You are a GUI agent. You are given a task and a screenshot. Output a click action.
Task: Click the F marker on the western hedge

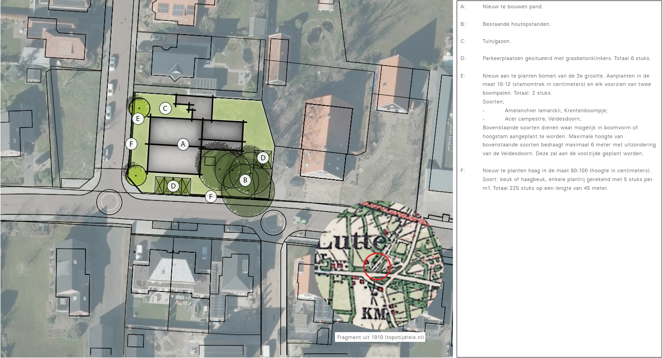click(131, 144)
